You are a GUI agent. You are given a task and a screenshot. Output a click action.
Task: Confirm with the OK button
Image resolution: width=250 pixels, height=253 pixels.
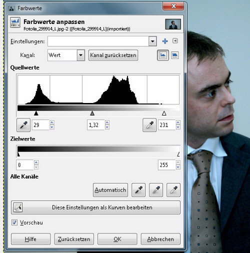pos(117,239)
